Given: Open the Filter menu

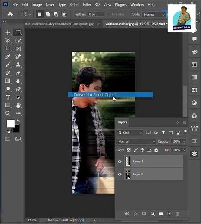Looking at the screenshot, I should [87, 5].
